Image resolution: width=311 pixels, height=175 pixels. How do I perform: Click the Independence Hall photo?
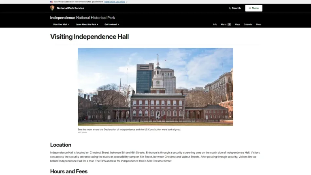pyautogui.click(x=155, y=87)
